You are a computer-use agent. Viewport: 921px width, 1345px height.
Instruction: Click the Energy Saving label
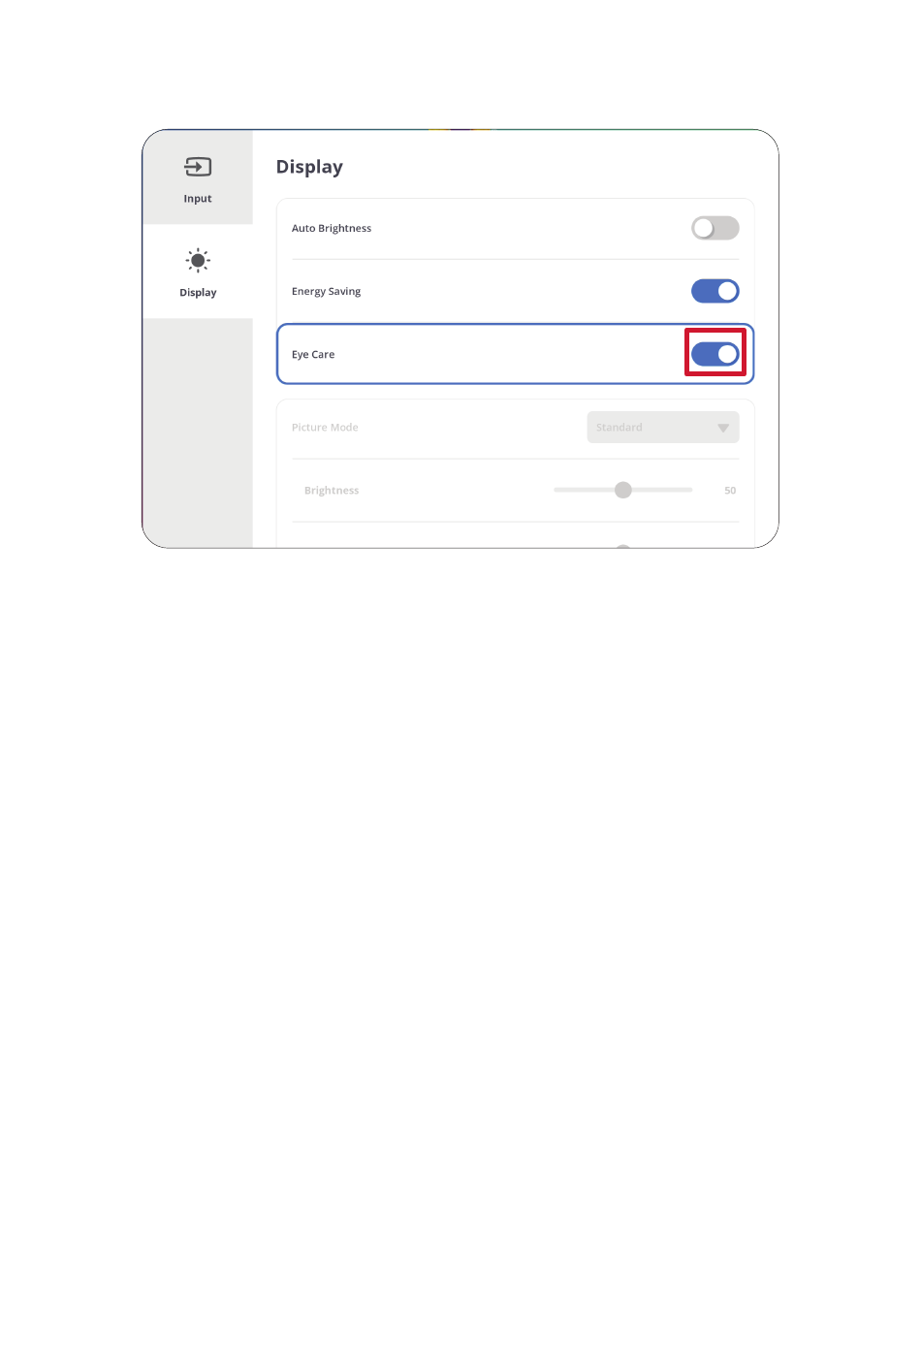tap(326, 292)
